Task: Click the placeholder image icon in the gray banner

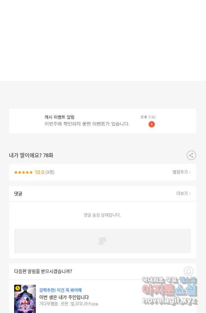Action: pos(103,241)
